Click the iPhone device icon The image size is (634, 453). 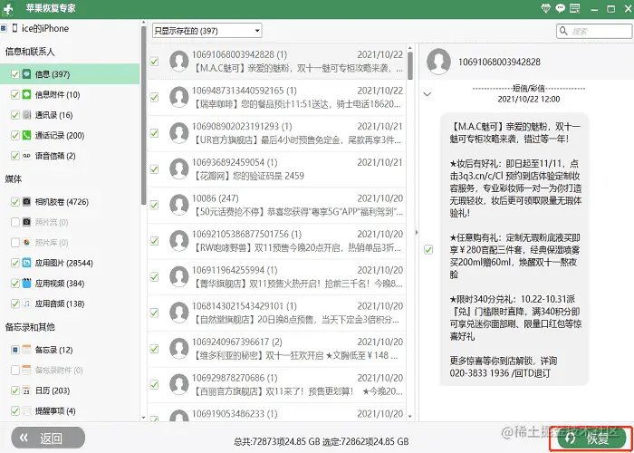click(15, 28)
